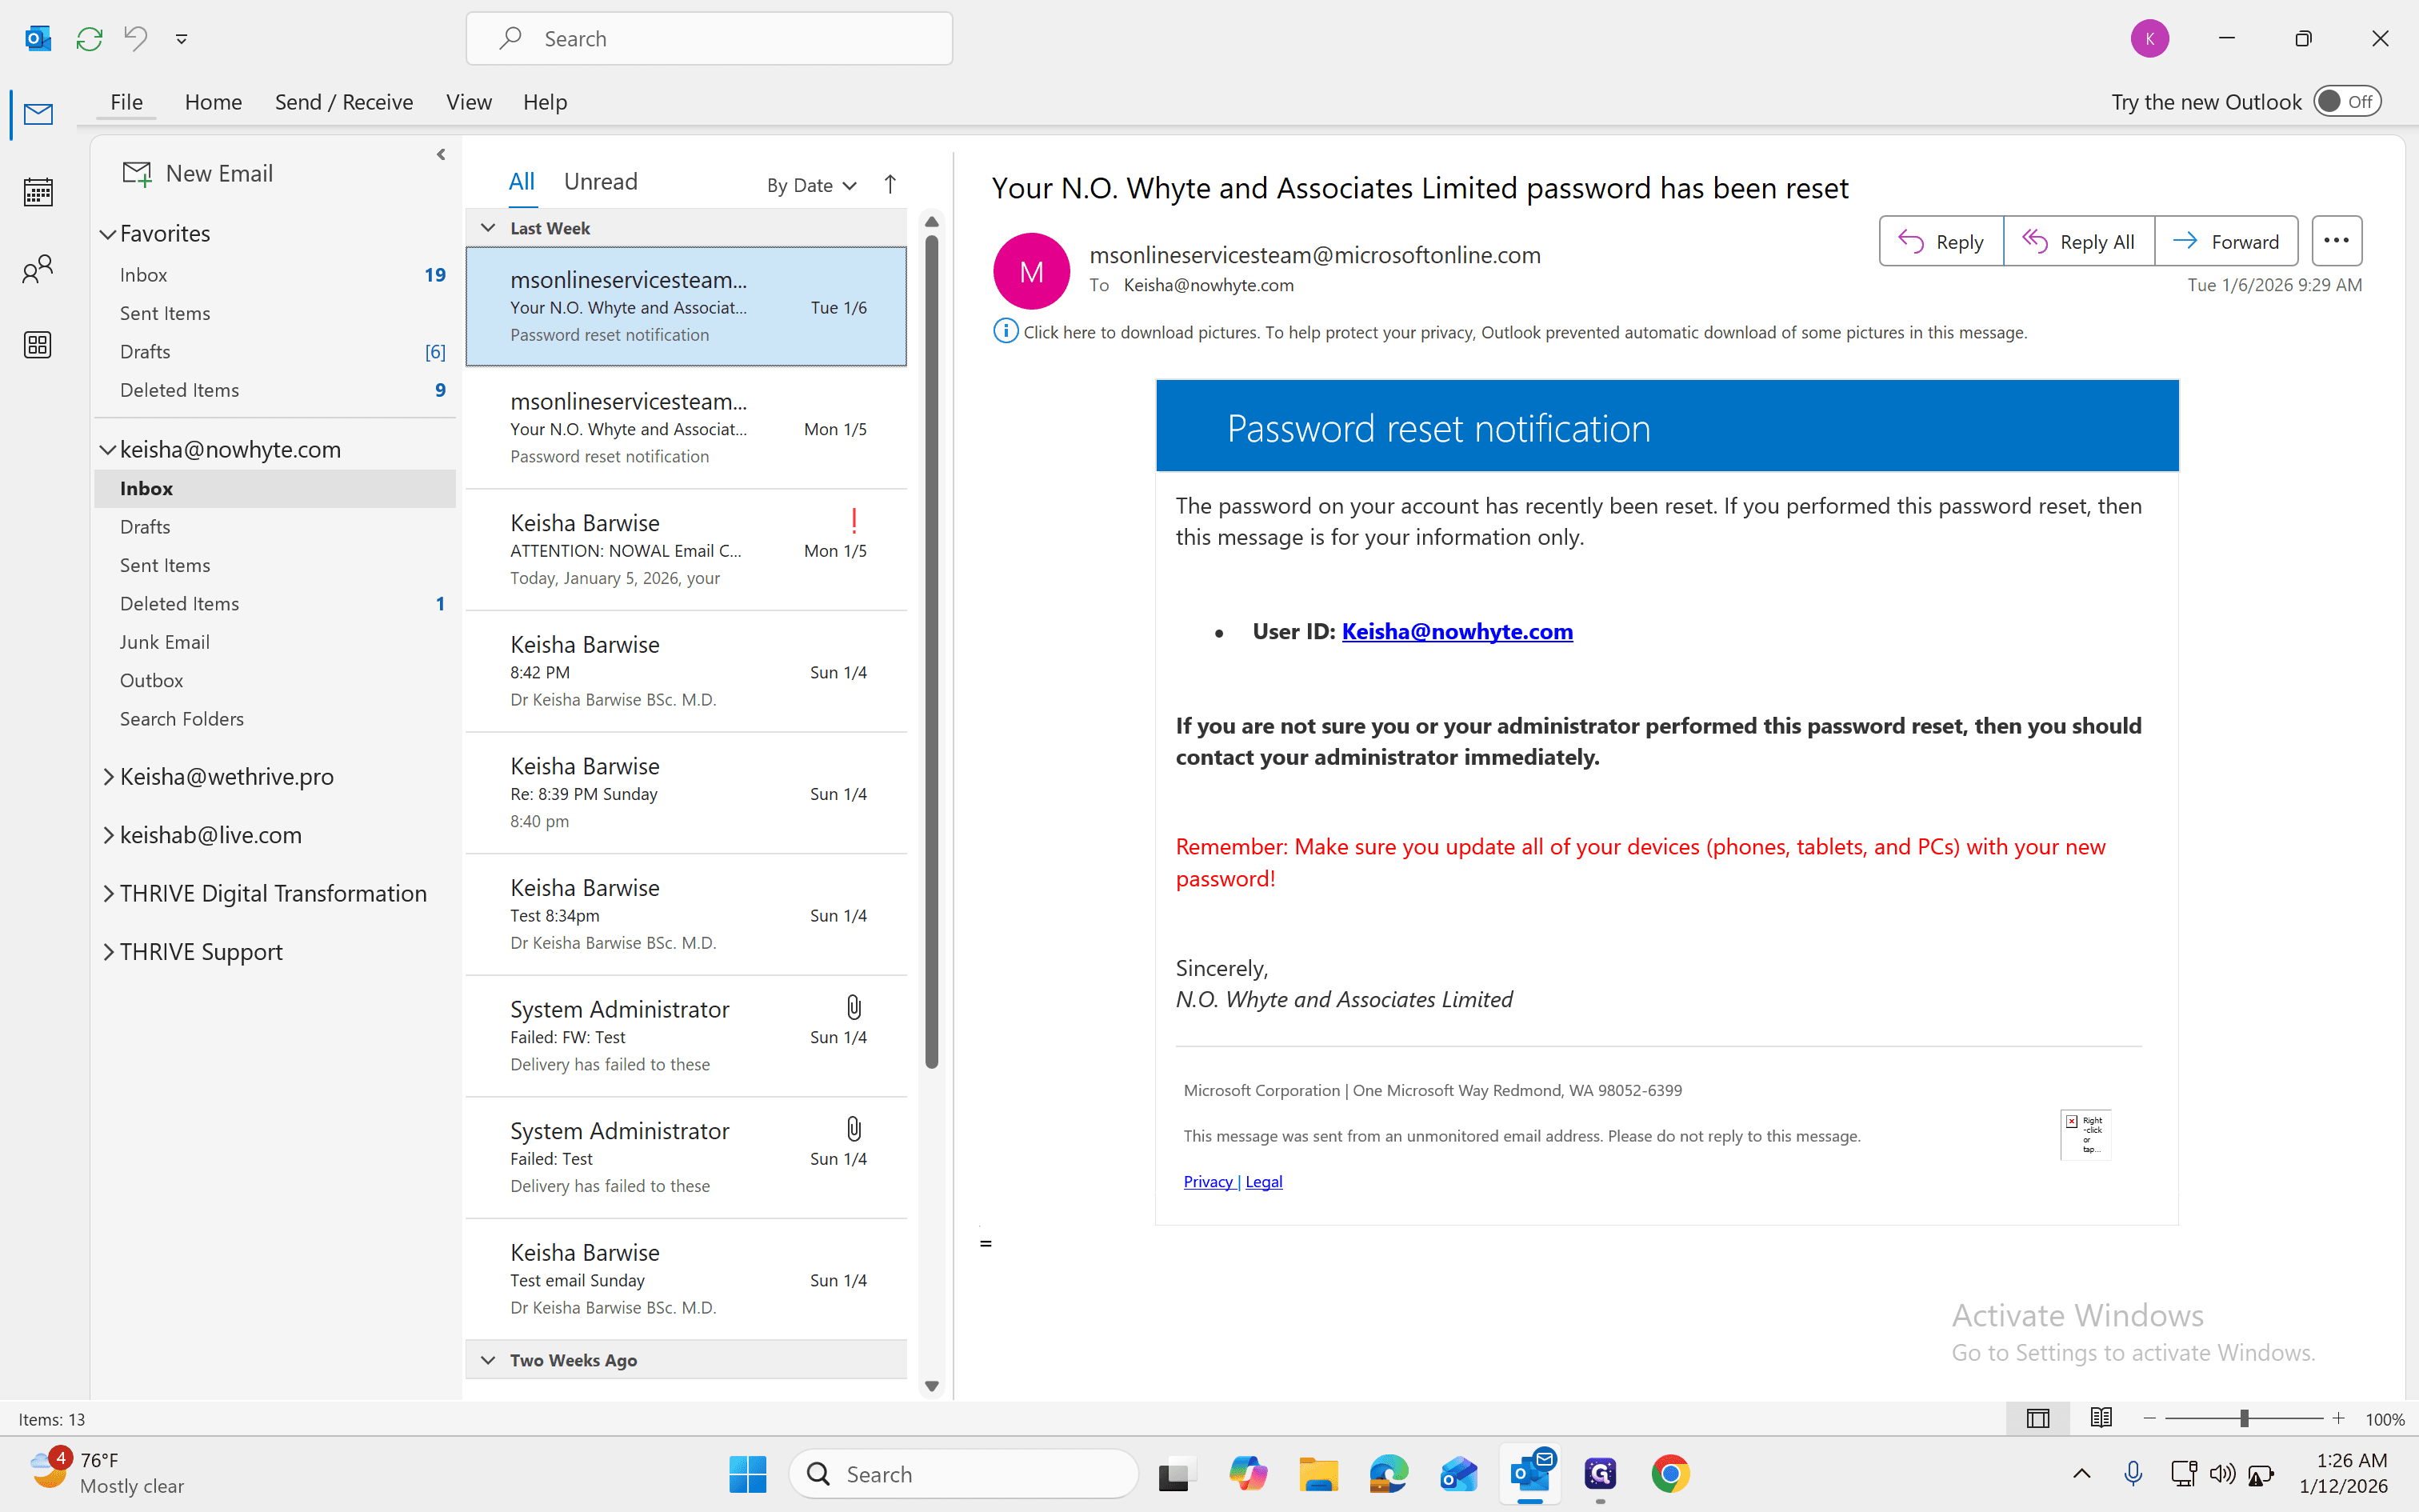Open the ATTENTION: NOWAL Email message

point(686,550)
